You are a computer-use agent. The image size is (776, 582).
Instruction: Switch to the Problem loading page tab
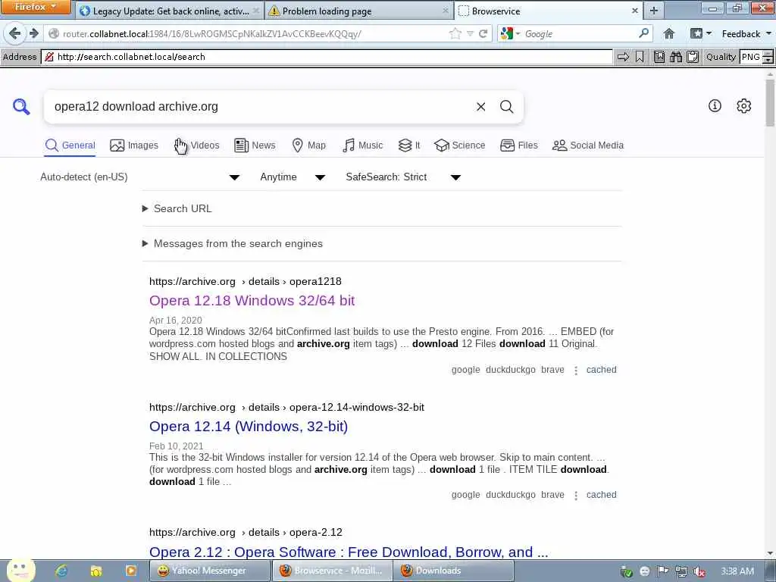pyautogui.click(x=358, y=11)
